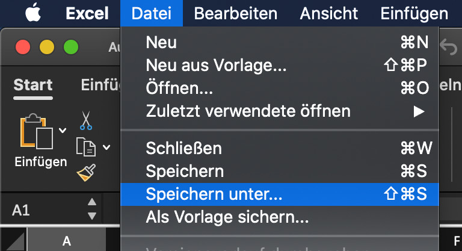Switch to the Start ribbon tab
Viewport: 462px width, 251px height.
click(x=33, y=85)
